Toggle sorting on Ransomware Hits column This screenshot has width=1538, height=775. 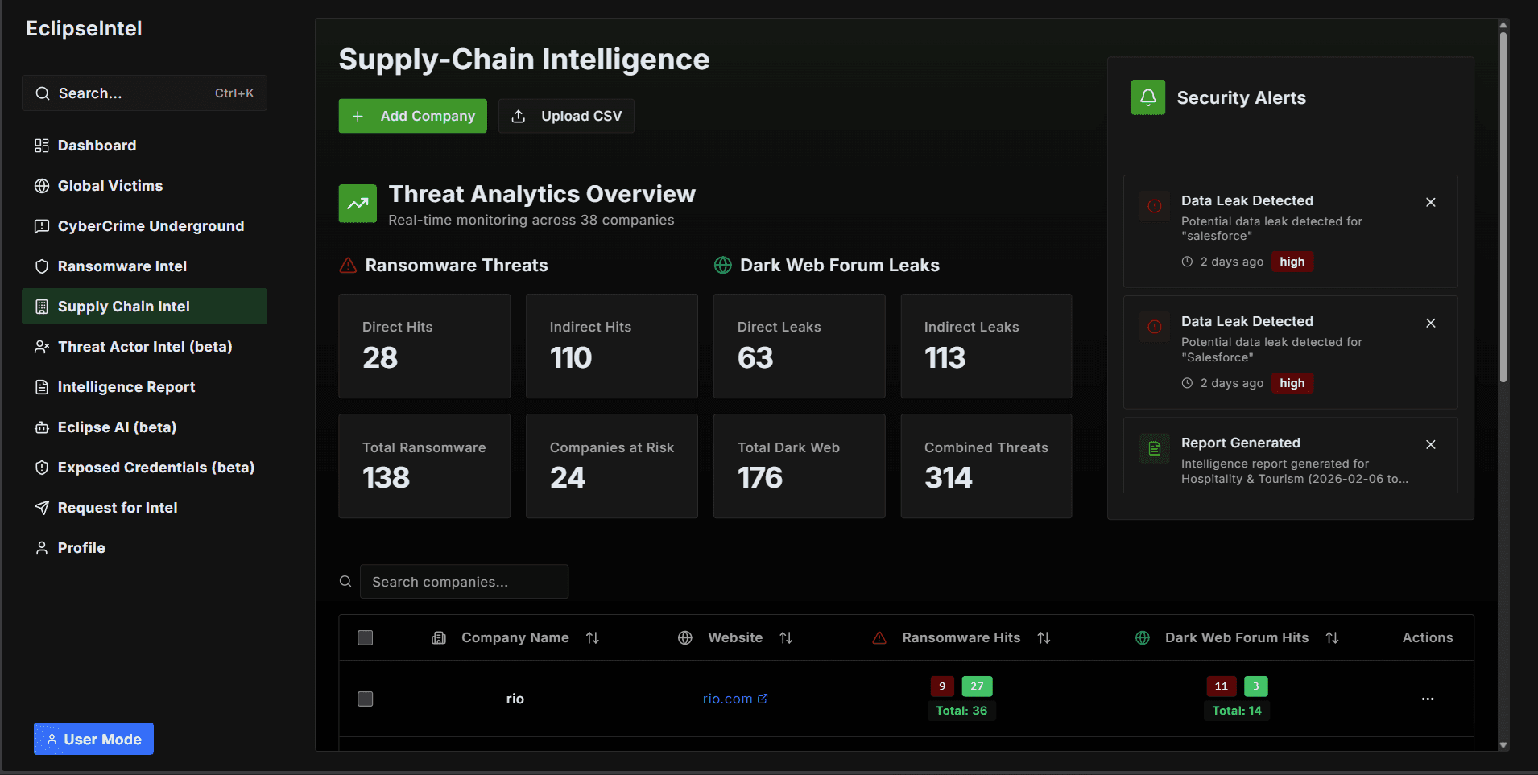[1044, 637]
